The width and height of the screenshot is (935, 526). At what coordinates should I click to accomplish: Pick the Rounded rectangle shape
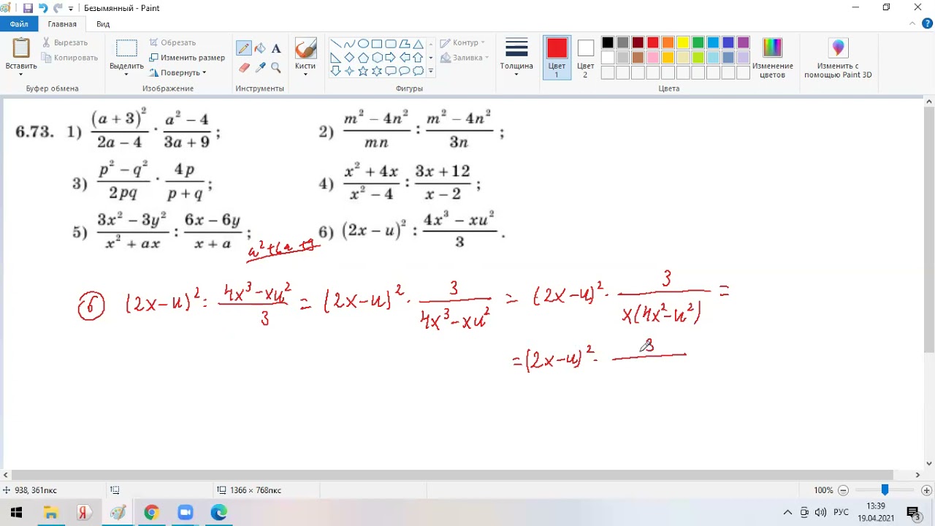391,44
